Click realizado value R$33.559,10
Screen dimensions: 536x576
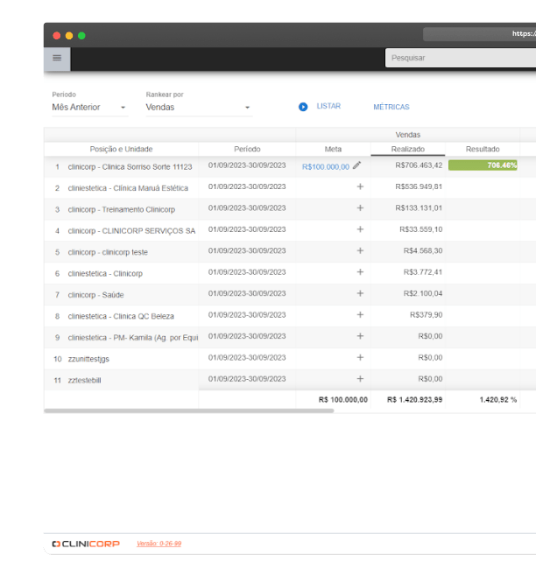click(421, 229)
